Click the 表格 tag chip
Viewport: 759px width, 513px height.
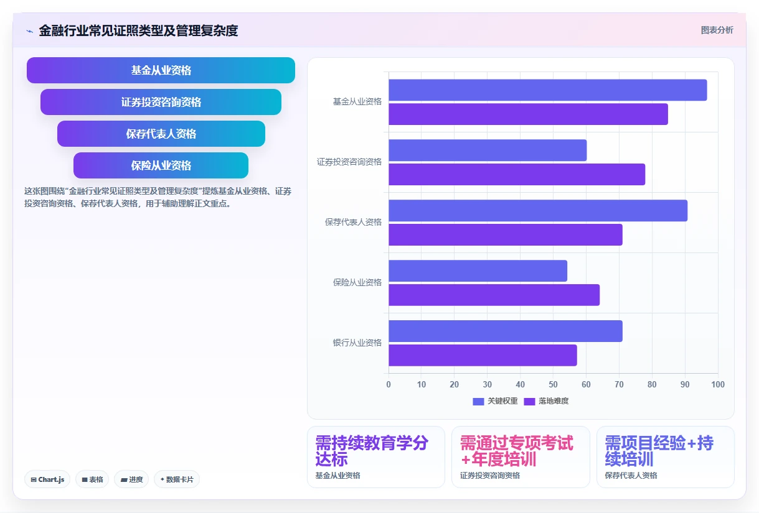click(x=92, y=479)
